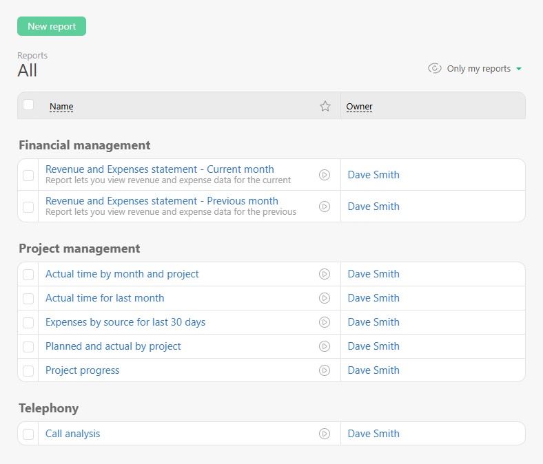Viewport: 543px width, 464px height.
Task: Run the Call analysis report play icon
Action: point(325,434)
